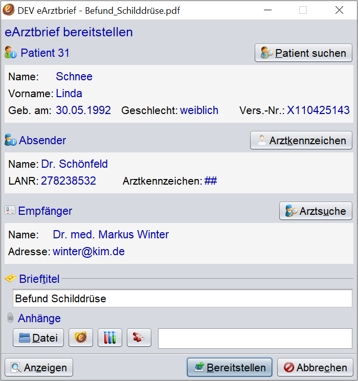Click the Arztkennzeichen button

[301, 140]
